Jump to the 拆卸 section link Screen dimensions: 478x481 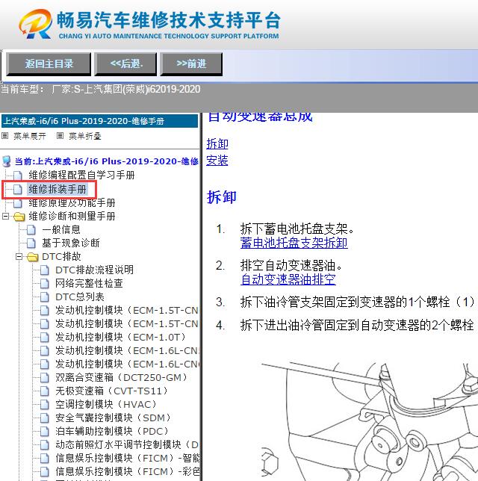click(217, 143)
